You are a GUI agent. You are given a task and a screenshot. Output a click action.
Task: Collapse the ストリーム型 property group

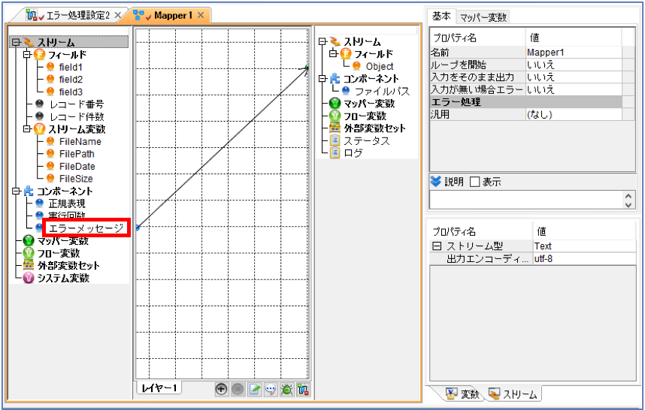click(438, 246)
